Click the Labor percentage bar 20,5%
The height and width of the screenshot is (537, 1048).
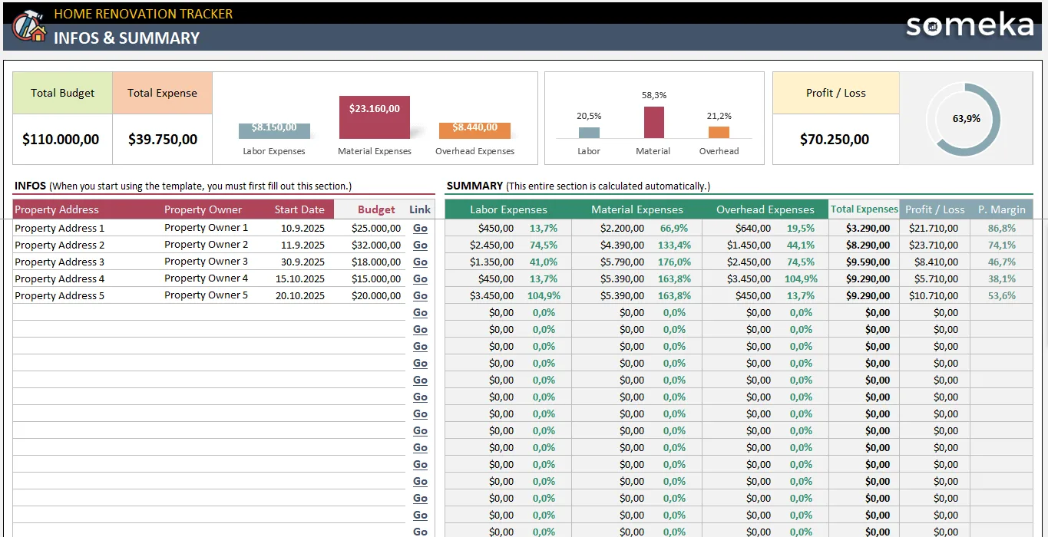tap(589, 133)
